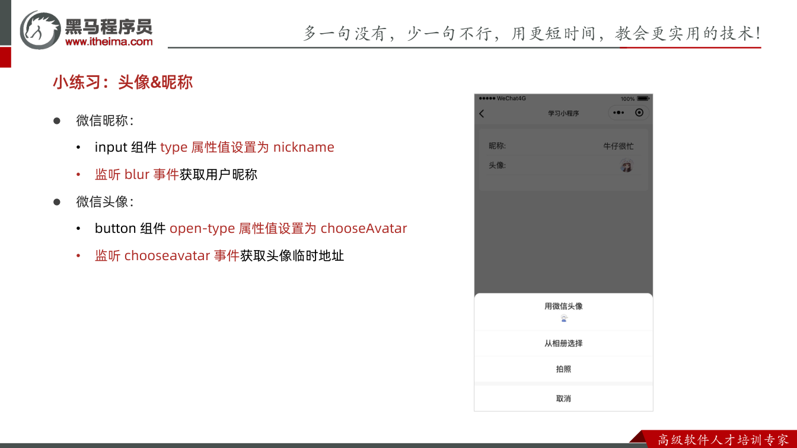797x448 pixels.
Task: Click the 昵称: label in the form
Action: (497, 146)
